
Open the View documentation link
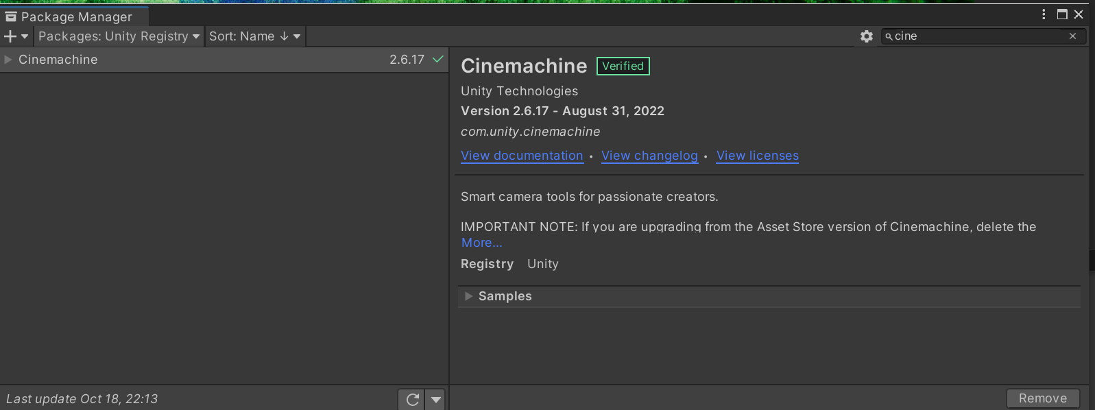click(522, 156)
